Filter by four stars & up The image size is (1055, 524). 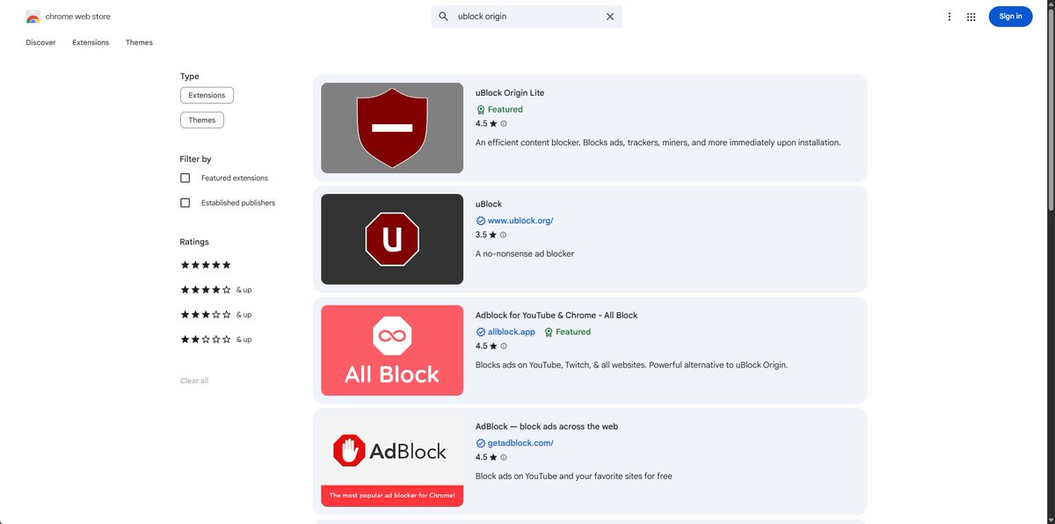coord(216,289)
